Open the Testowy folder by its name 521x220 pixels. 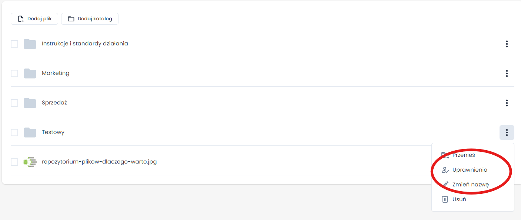[53, 132]
